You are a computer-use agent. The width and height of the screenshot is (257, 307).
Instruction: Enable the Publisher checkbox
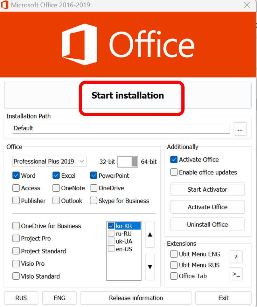coord(16,200)
